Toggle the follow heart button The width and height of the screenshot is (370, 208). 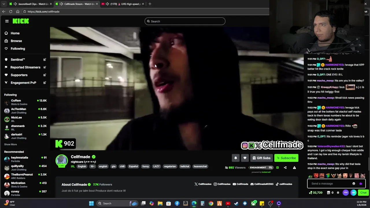tap(245, 158)
